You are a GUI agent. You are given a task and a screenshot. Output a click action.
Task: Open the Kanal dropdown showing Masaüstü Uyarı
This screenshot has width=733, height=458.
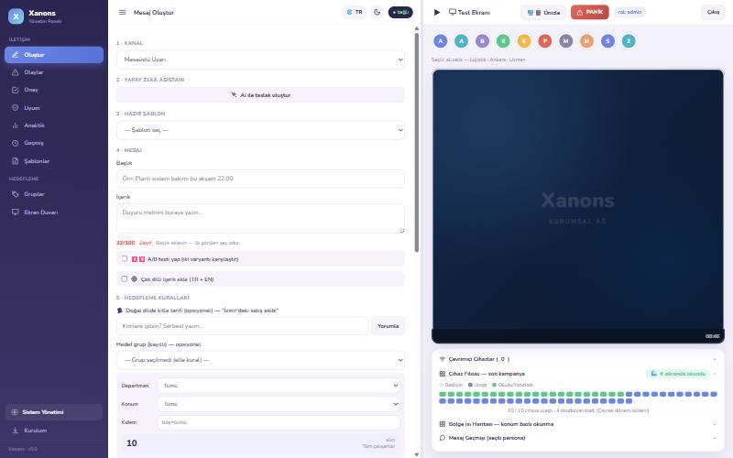[260, 60]
